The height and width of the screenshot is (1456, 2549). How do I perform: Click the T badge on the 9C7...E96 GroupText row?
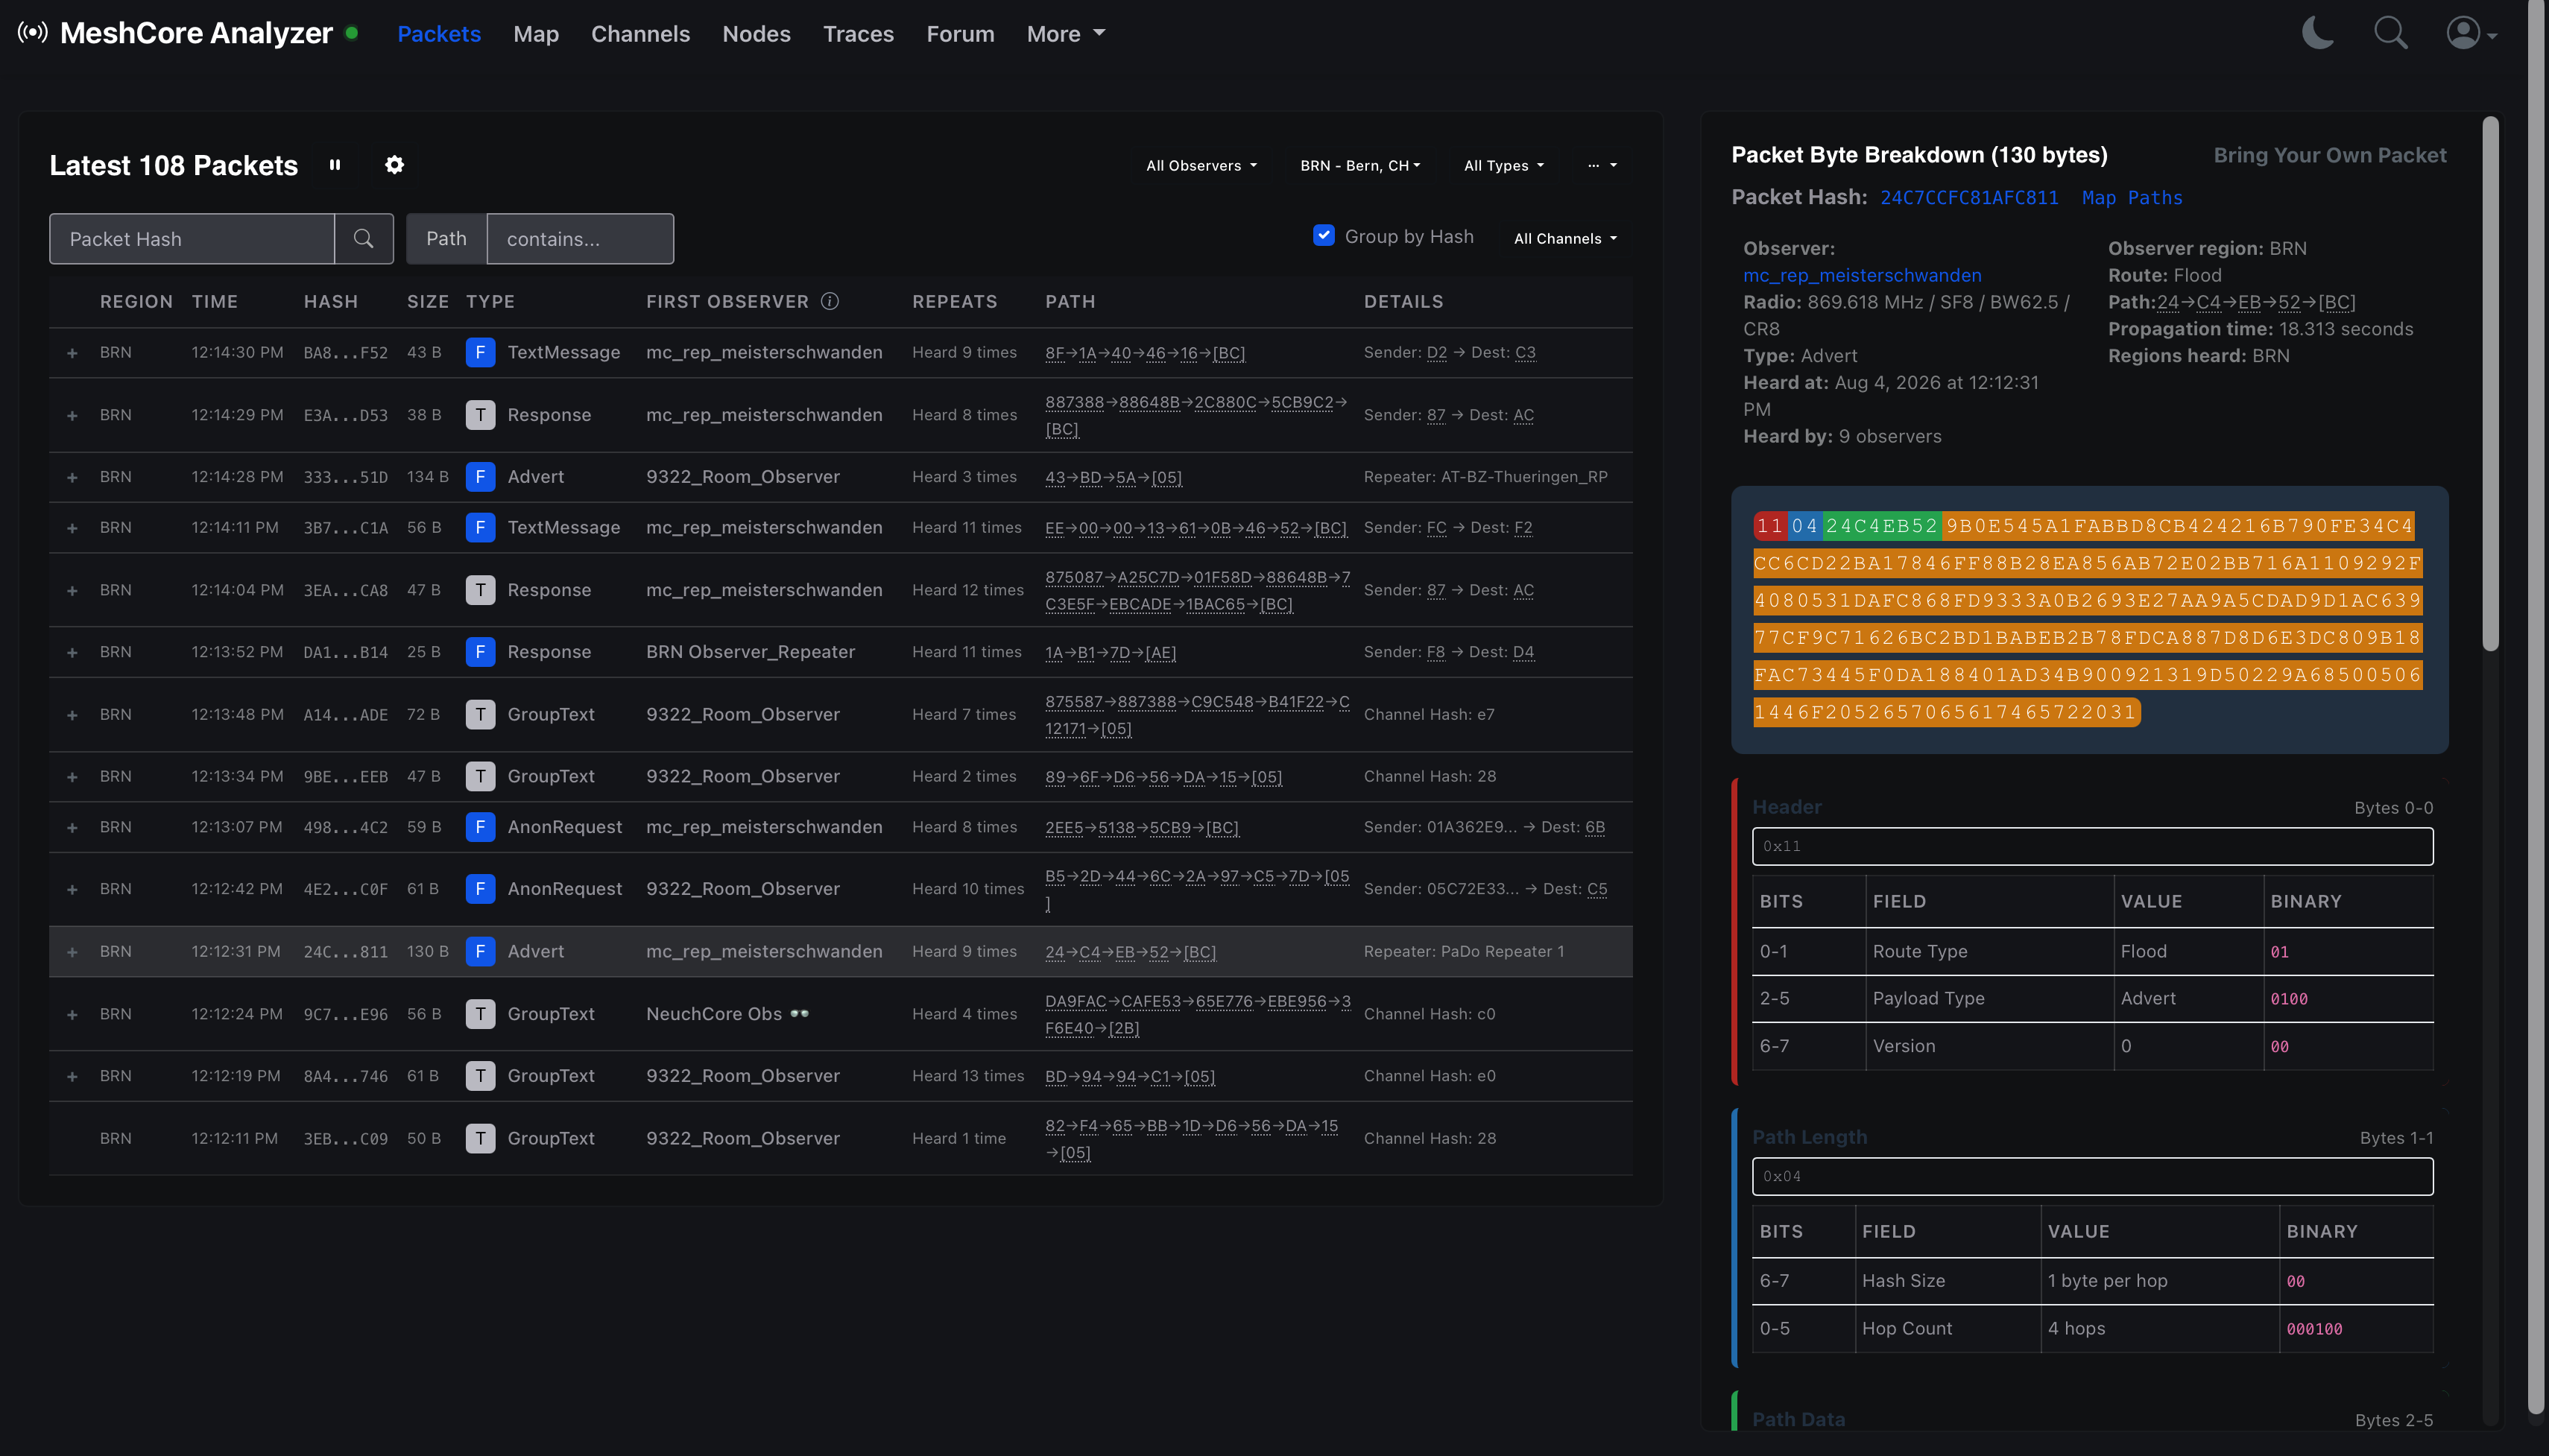(480, 1014)
